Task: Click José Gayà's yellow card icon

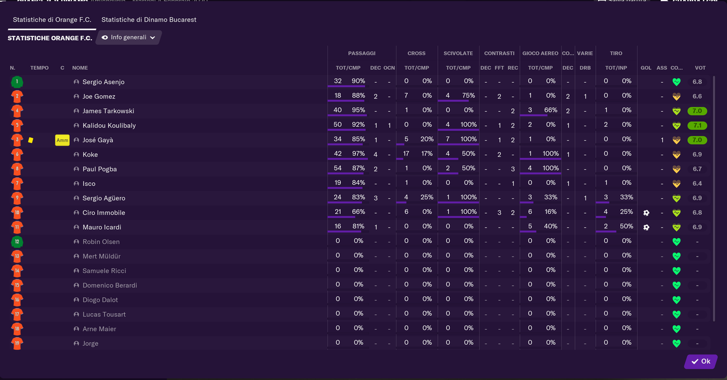Action: point(31,140)
